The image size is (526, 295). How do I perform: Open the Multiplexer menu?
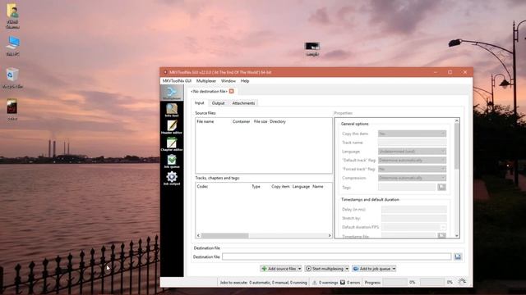pyautogui.click(x=206, y=81)
